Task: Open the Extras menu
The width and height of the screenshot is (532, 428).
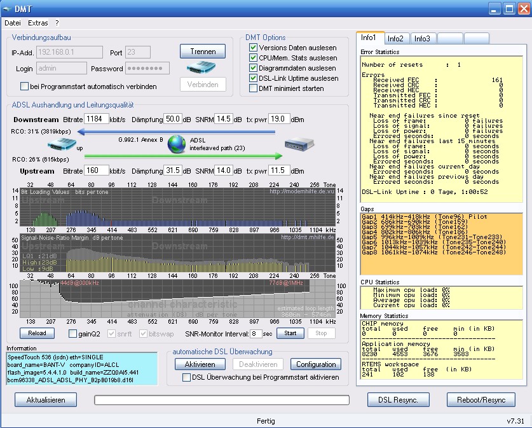Action: (38, 23)
